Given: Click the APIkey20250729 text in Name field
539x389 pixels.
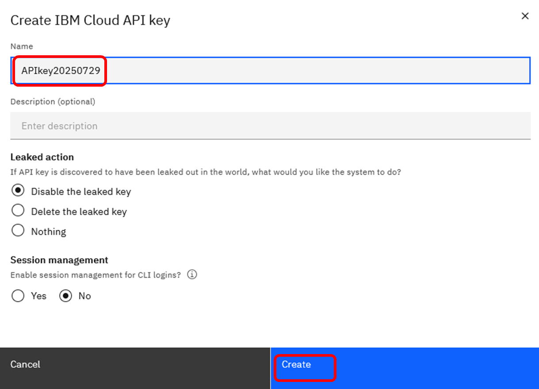Looking at the screenshot, I should 61,71.
